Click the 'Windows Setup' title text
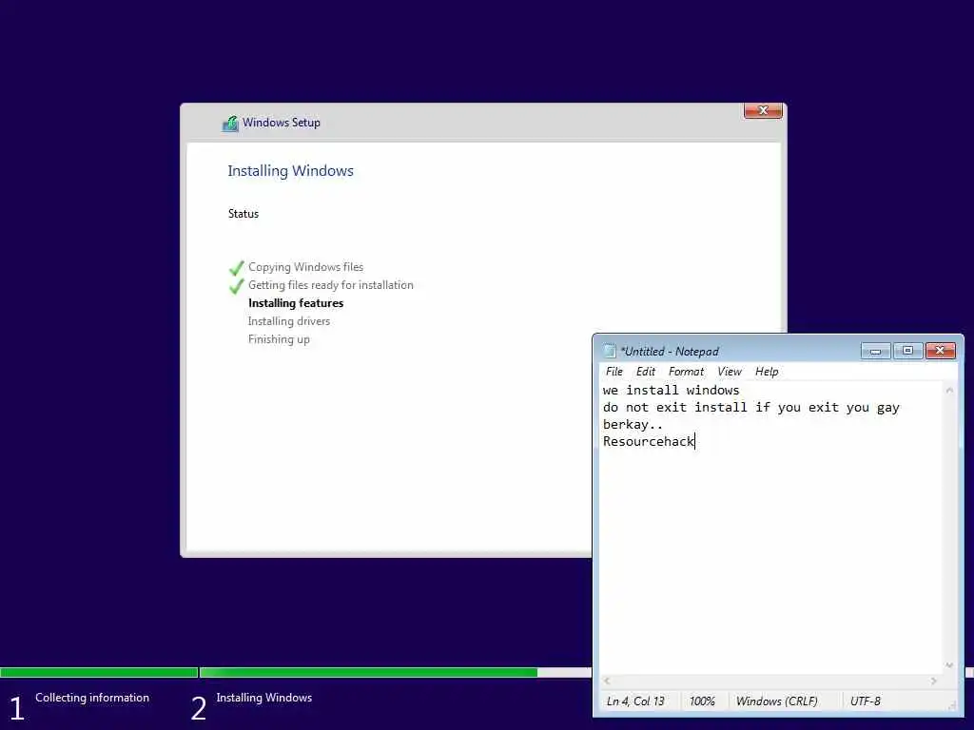This screenshot has height=730, width=974. tap(282, 123)
